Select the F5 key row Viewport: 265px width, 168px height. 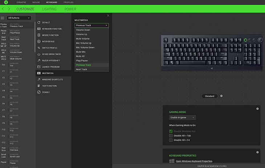(x=17, y=97)
